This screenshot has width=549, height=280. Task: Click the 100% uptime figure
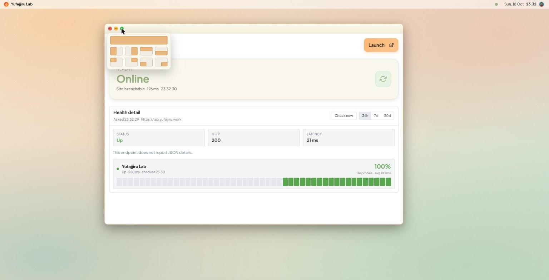382,166
